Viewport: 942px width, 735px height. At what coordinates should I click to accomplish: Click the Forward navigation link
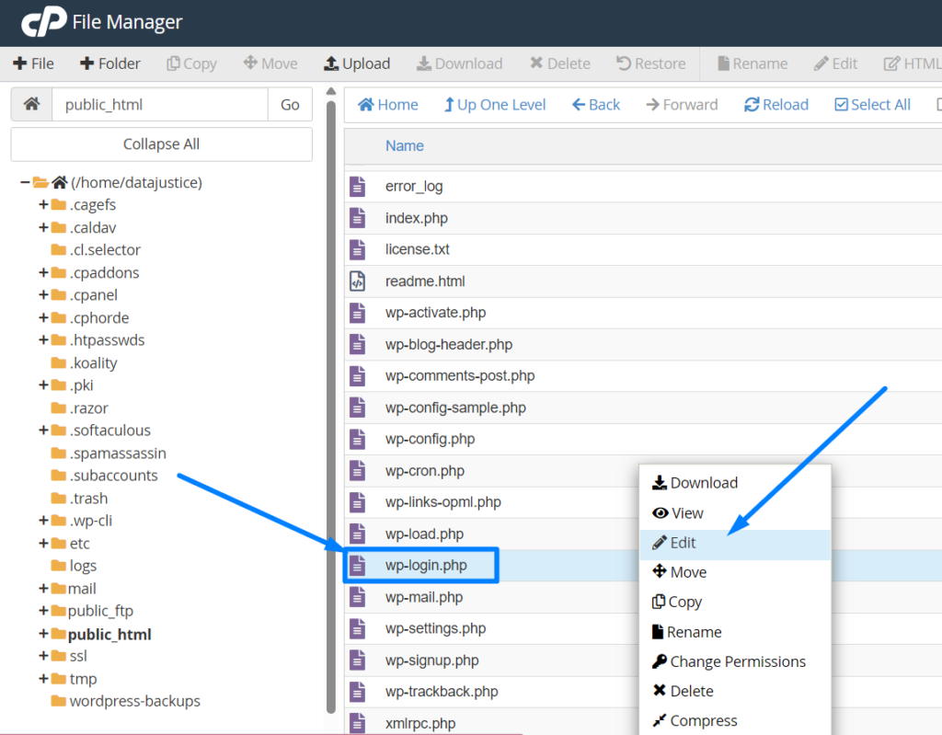(682, 105)
